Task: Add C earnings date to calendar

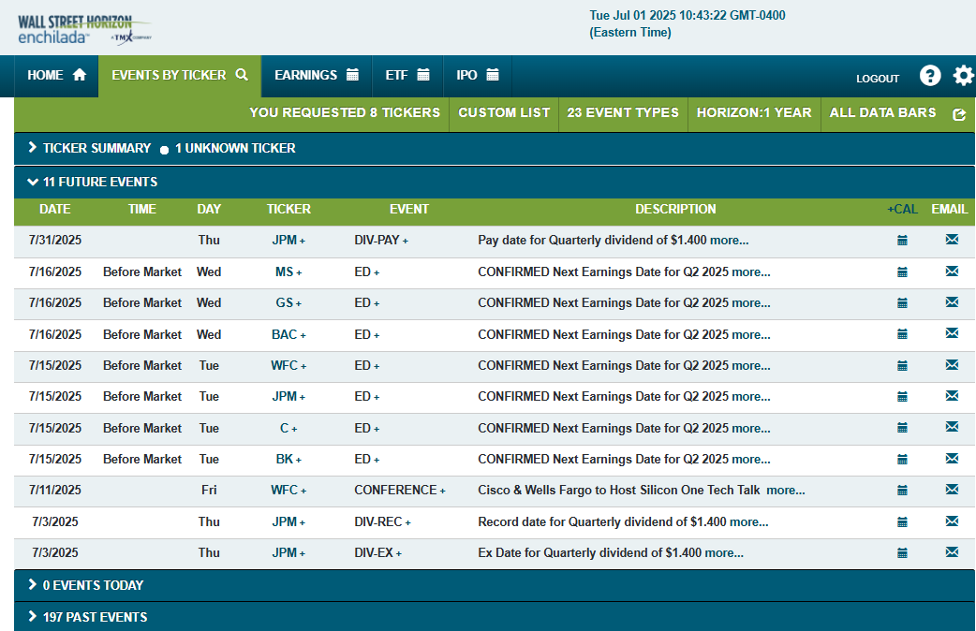Action: pos(902,428)
